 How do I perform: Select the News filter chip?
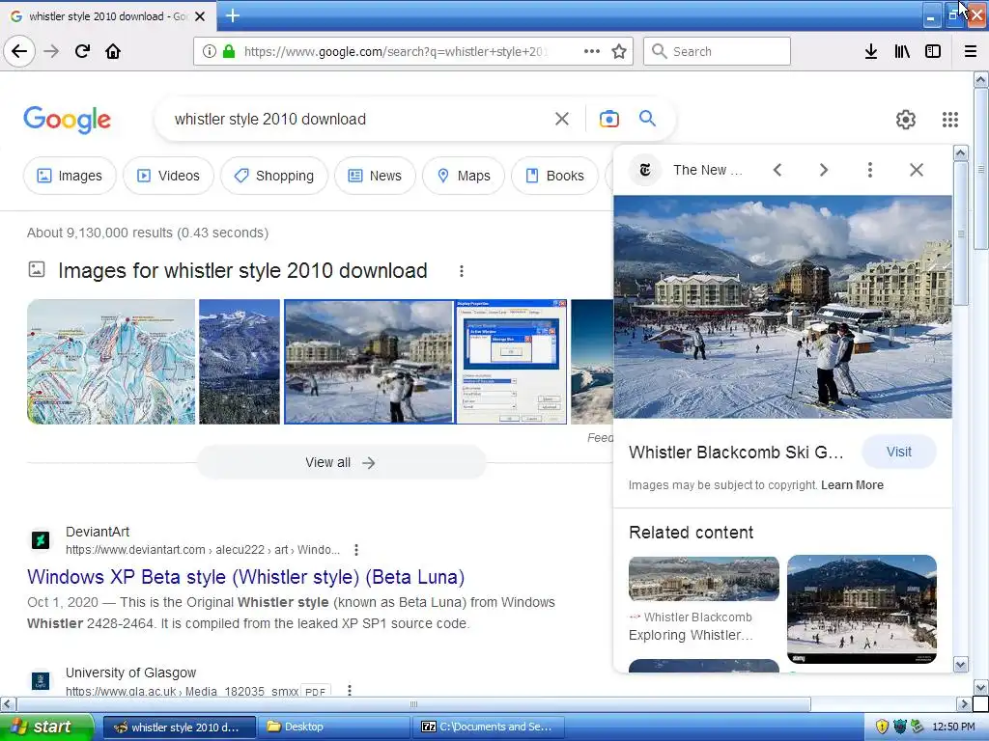(x=376, y=176)
